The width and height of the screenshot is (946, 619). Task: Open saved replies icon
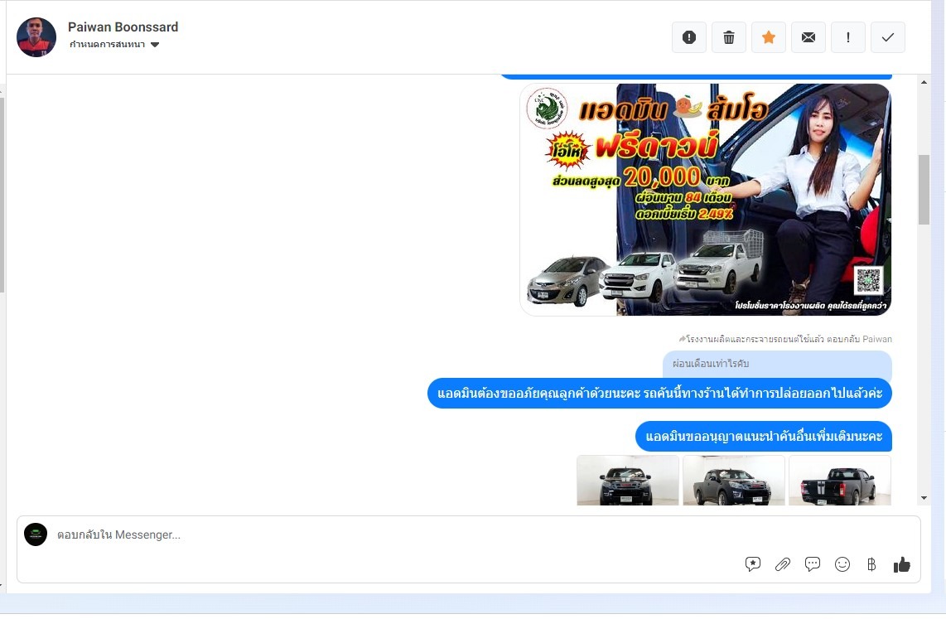point(752,564)
